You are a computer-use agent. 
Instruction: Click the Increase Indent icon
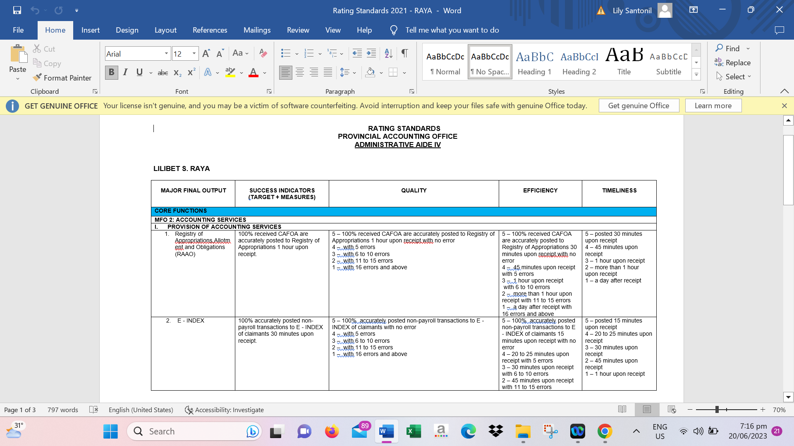pyautogui.click(x=371, y=53)
